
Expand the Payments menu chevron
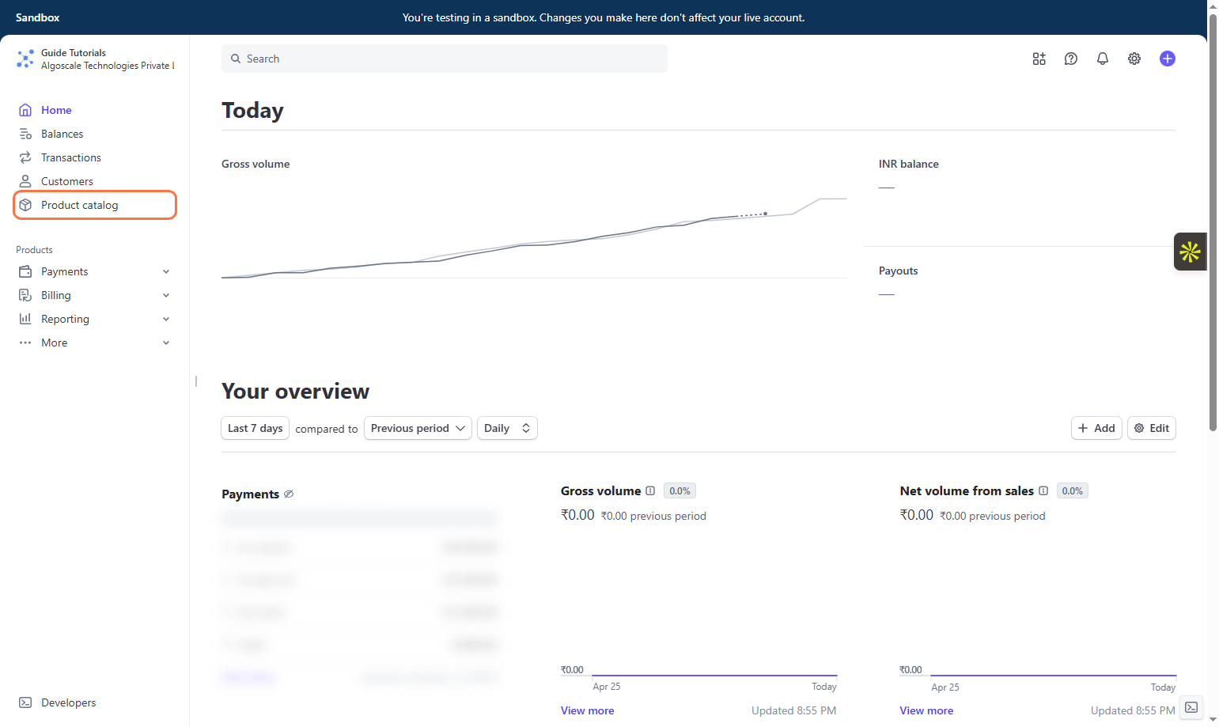166,271
